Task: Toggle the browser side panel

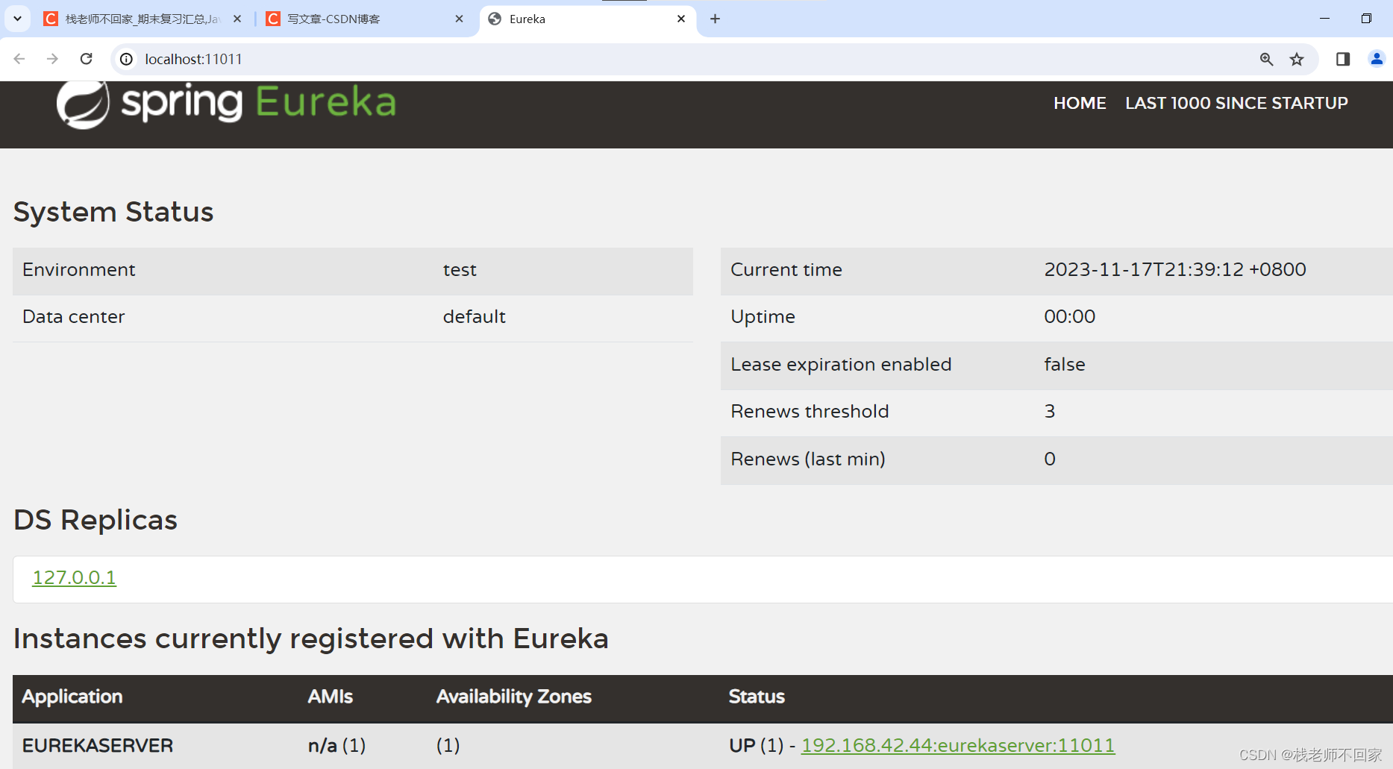Action: [x=1343, y=59]
